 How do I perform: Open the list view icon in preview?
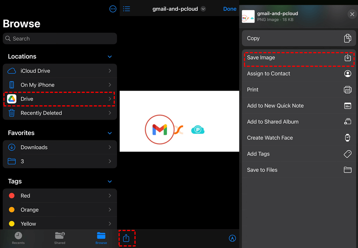[x=127, y=9]
